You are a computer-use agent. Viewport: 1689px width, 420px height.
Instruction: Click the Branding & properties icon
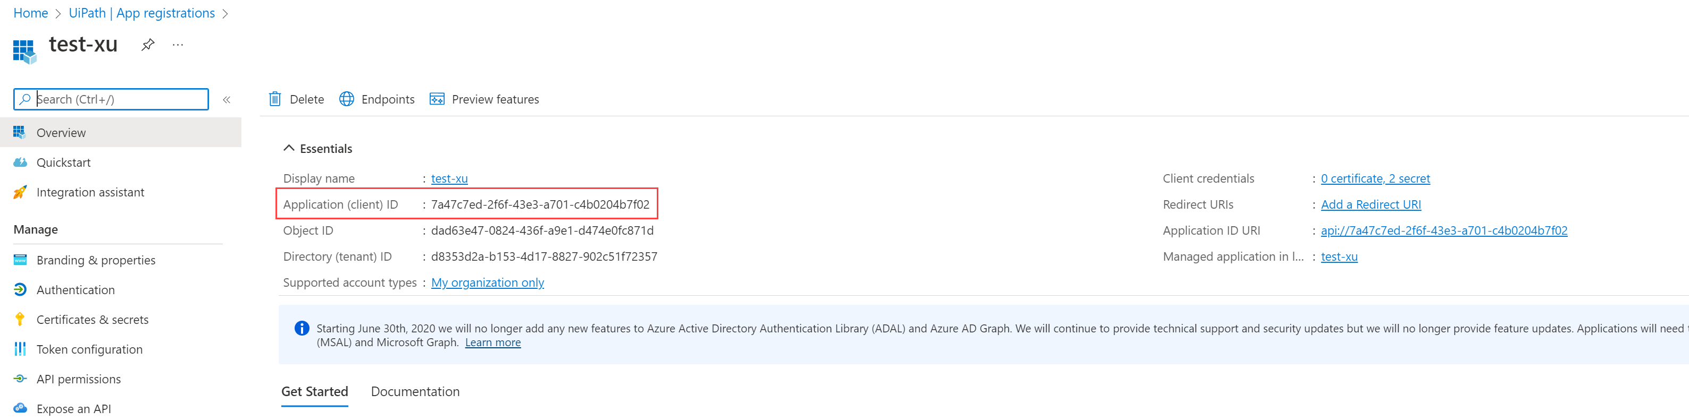pyautogui.click(x=20, y=260)
